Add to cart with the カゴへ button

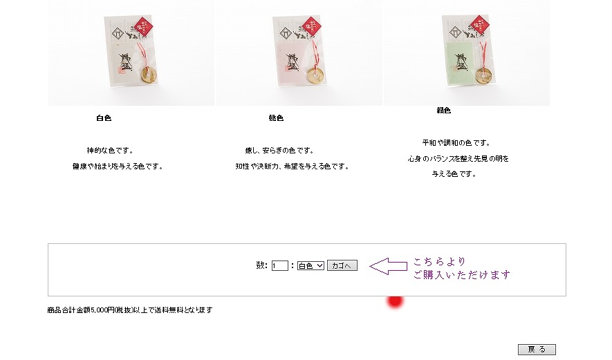342,265
